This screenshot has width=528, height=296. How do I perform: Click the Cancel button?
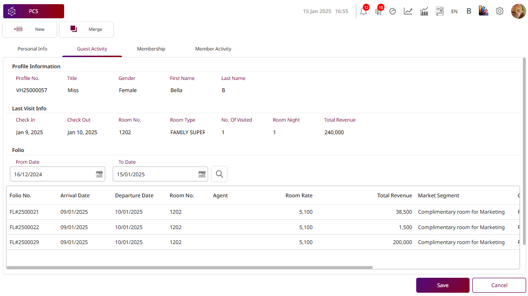tap(499, 285)
